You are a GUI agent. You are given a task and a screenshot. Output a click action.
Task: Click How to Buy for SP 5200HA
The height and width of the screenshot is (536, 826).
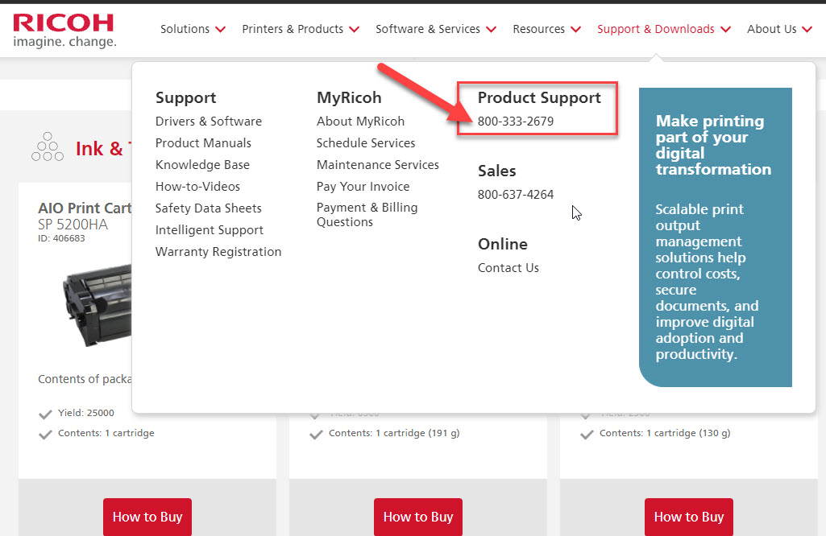[147, 517]
